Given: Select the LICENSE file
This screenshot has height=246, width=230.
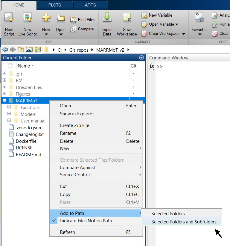Looking at the screenshot, I should point(24,148).
